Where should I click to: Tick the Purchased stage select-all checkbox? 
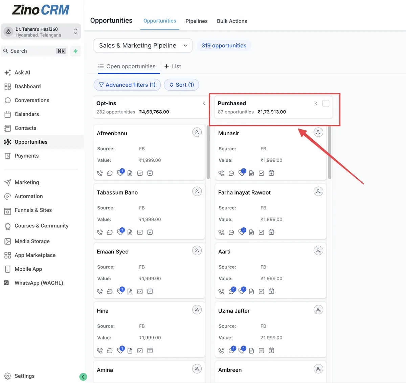coord(326,104)
